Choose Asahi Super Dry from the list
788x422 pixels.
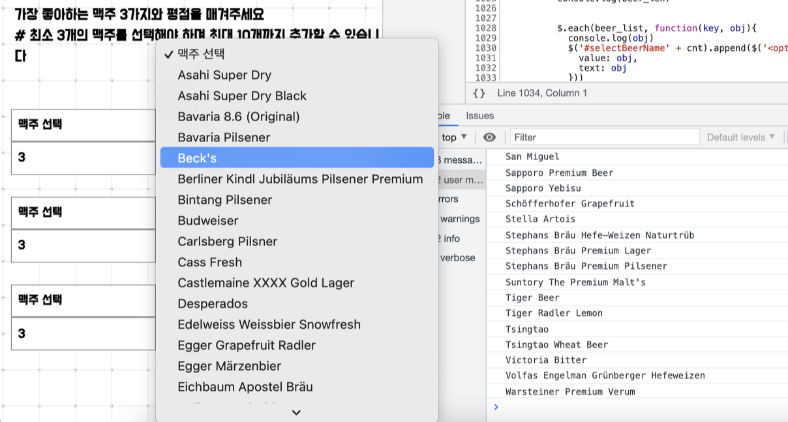[x=297, y=75]
